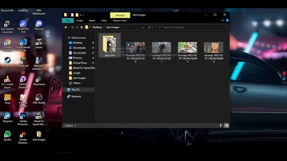Open Desktop in the navigation pane
287x161 pixels.
coord(78,43)
